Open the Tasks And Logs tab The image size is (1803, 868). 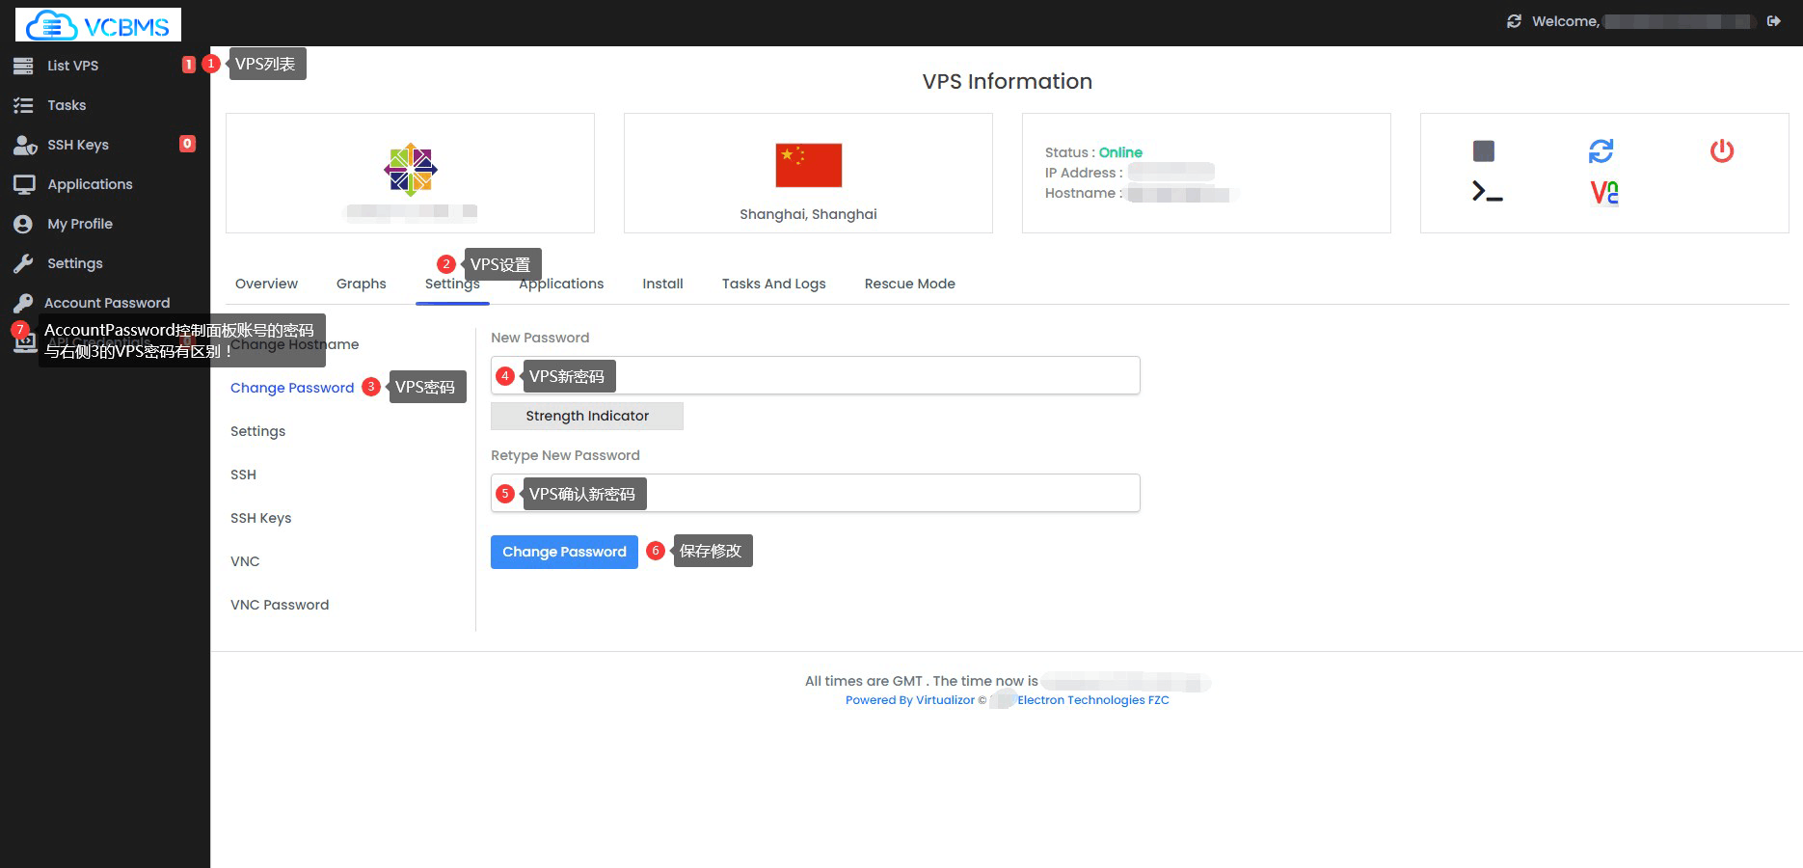(773, 284)
